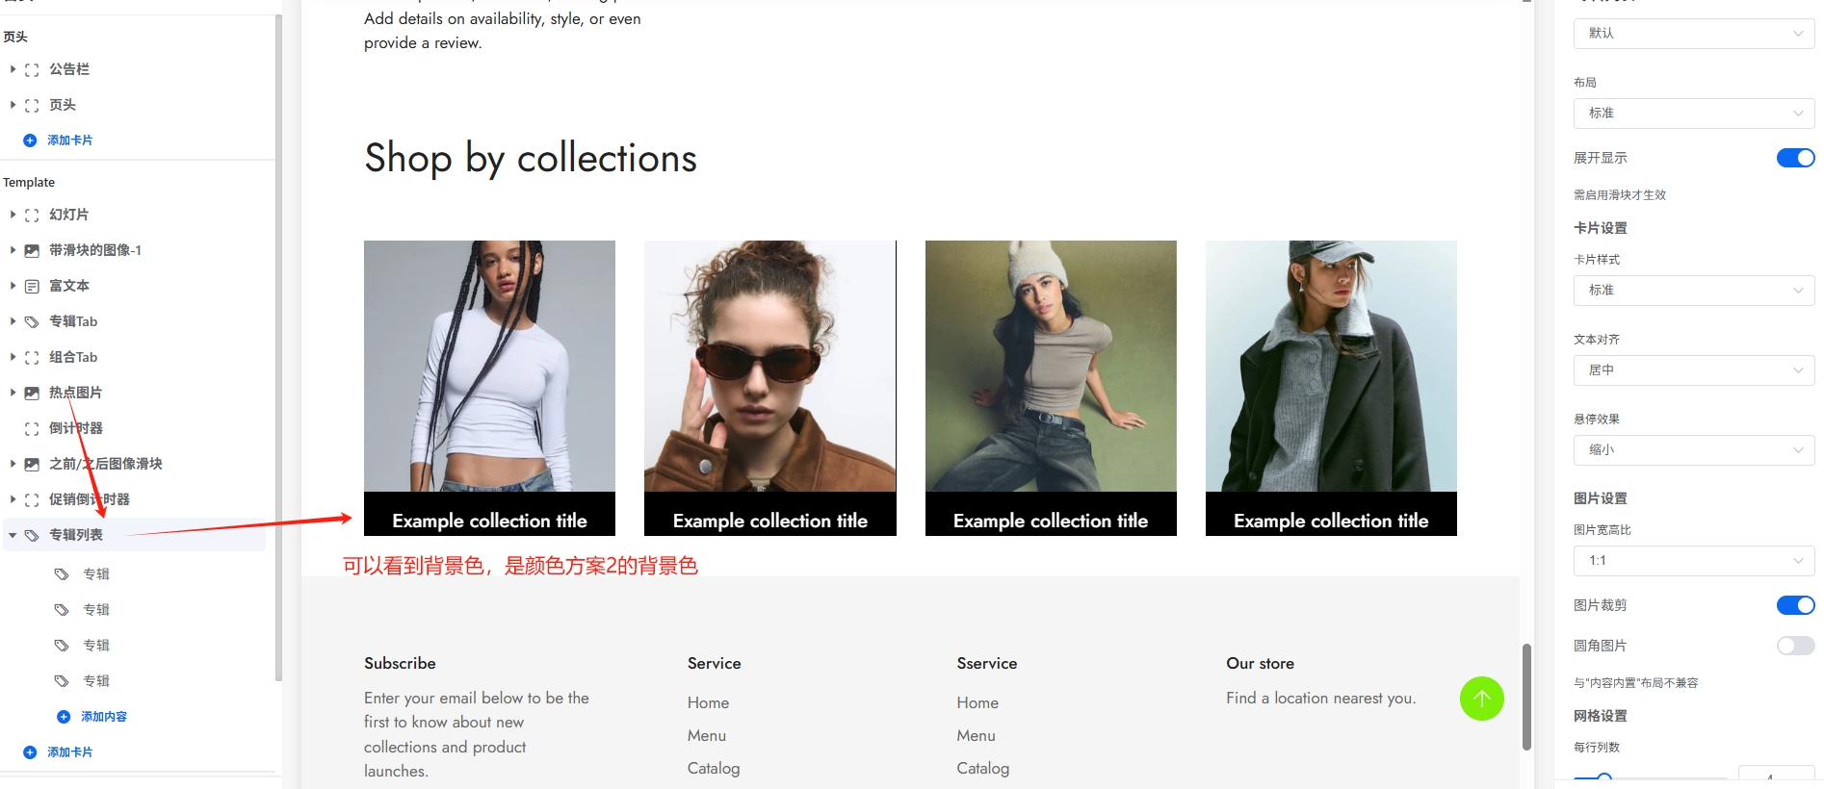The height and width of the screenshot is (789, 1824).
Task: Open the 悬停效果 dropdown showing 缩小
Action: tap(1693, 449)
